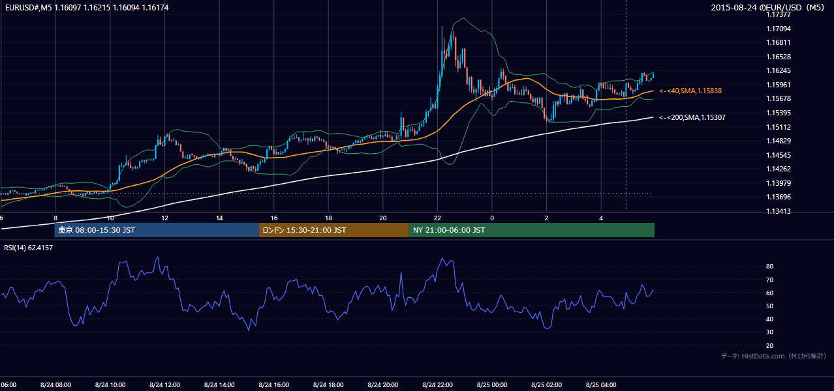The width and height of the screenshot is (834, 391).
Task: Click price scale value 1.17377
Action: (x=779, y=14)
